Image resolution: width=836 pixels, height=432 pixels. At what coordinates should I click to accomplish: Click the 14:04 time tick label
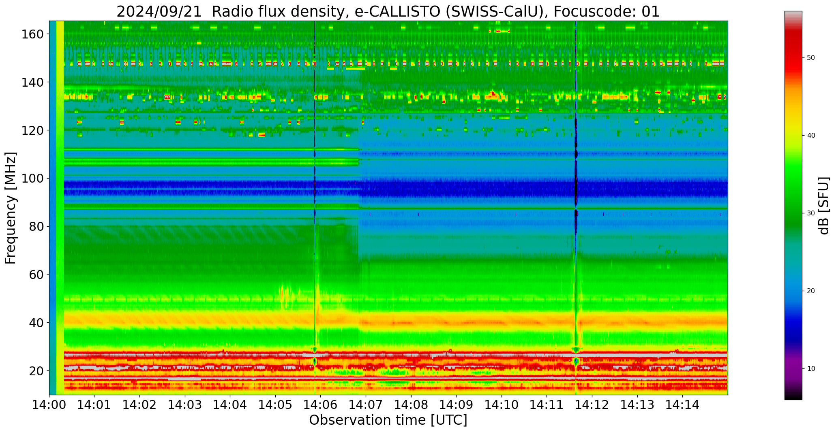tap(230, 405)
